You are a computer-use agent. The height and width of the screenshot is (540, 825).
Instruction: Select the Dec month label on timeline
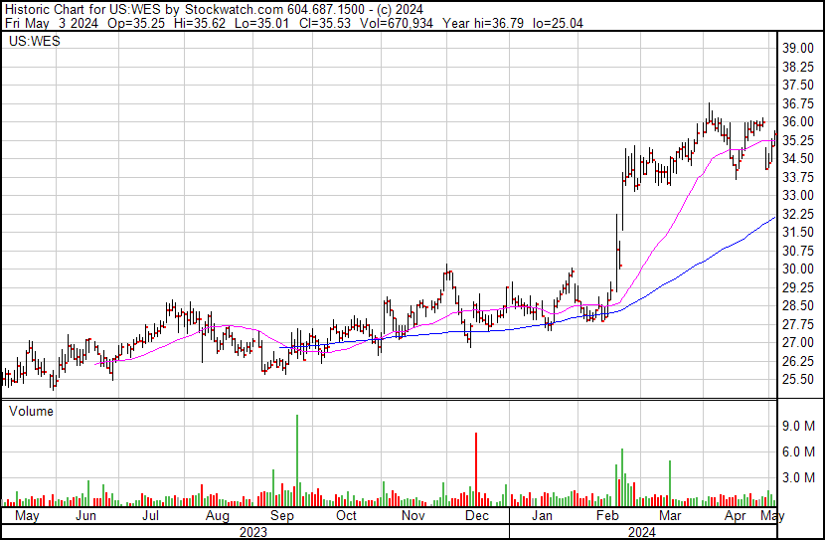coord(477,515)
